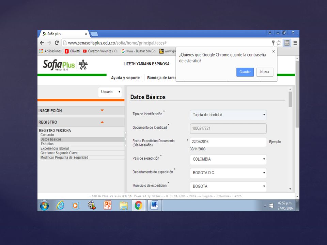Close the Sofia plus tab
The image size is (327, 245).
tap(86, 34)
